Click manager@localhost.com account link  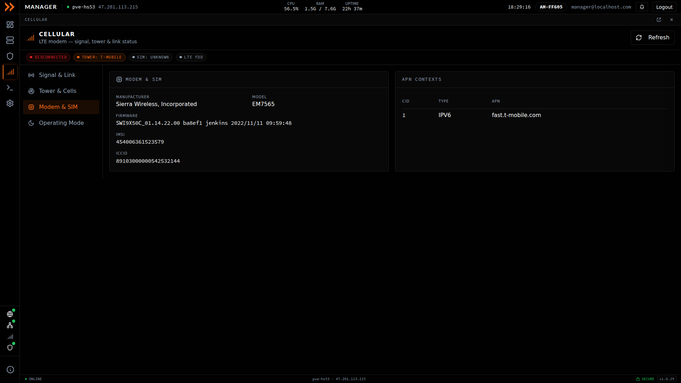(x=601, y=7)
